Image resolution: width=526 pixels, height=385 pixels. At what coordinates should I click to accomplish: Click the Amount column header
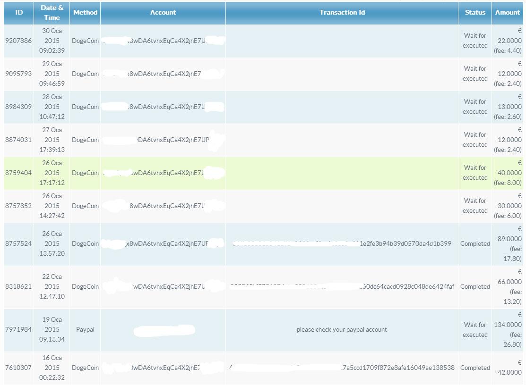[508, 13]
